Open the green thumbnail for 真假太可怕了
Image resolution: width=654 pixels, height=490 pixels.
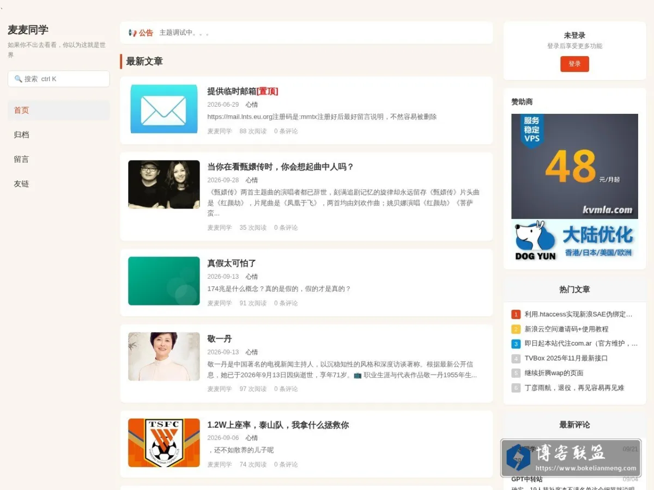(164, 281)
